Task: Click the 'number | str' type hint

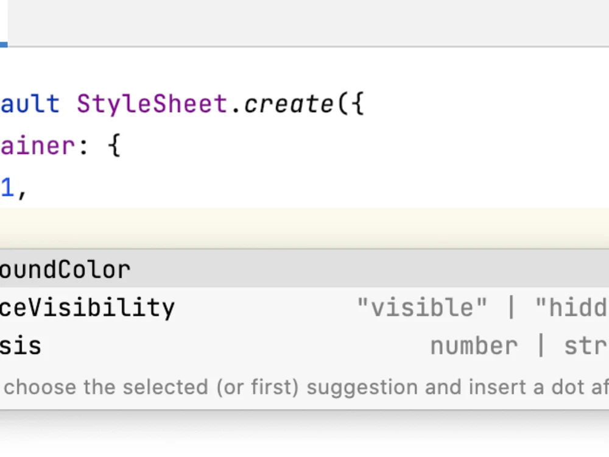Action: click(519, 345)
